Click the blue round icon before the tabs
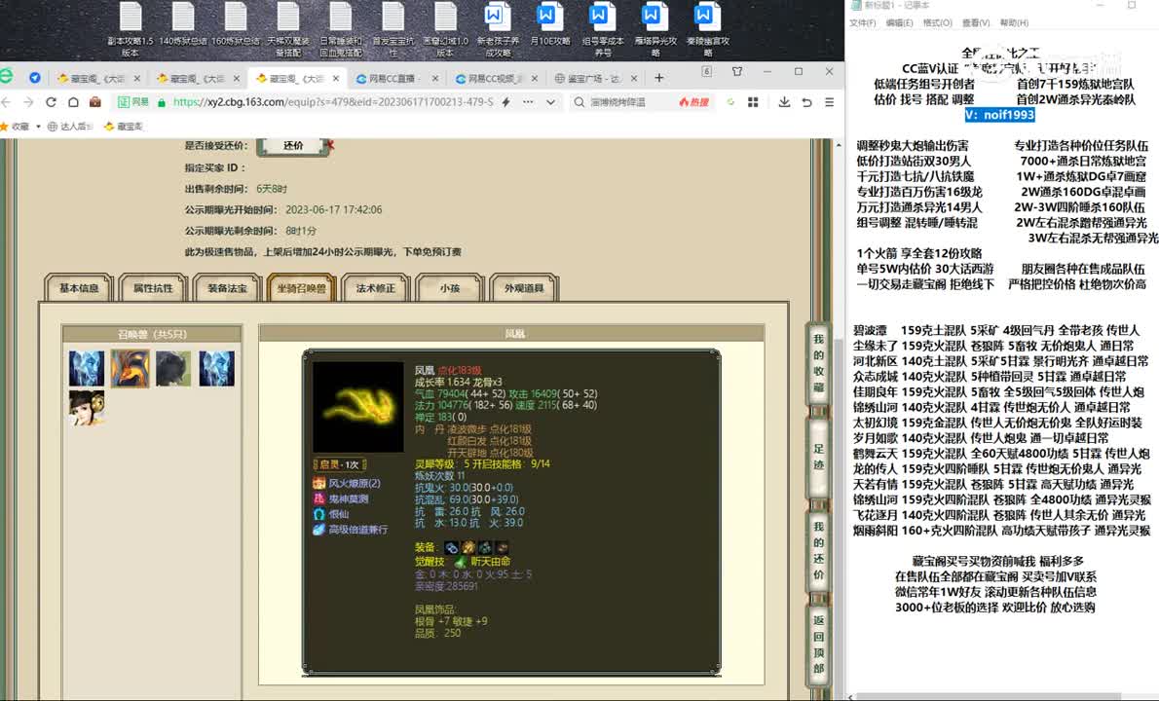 [35, 78]
